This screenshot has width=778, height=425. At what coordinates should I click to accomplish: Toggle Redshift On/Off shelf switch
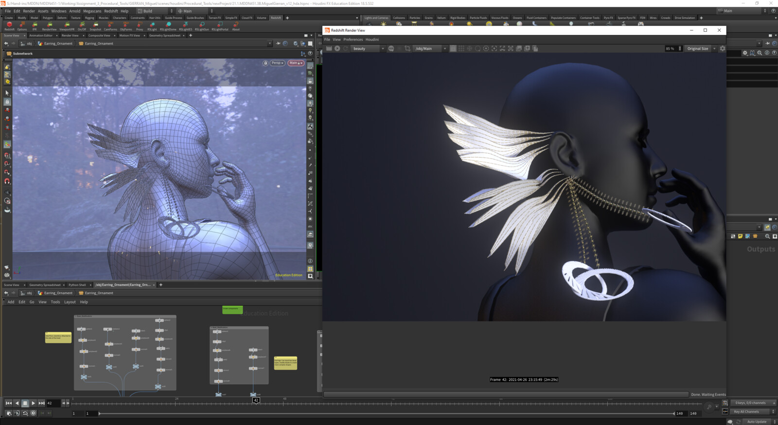(82, 25)
